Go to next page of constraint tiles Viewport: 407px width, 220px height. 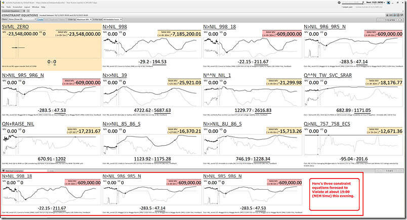pyautogui.click(x=398, y=20)
